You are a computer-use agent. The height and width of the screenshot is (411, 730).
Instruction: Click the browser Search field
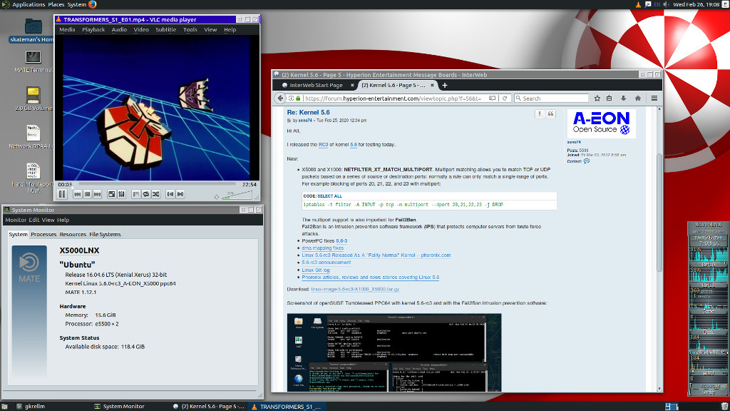pos(552,98)
